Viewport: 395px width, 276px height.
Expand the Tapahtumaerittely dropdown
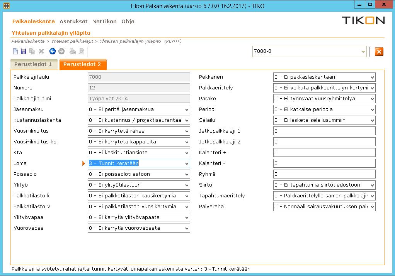[x=372, y=196]
